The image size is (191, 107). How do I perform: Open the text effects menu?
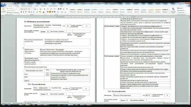pos(37,12)
